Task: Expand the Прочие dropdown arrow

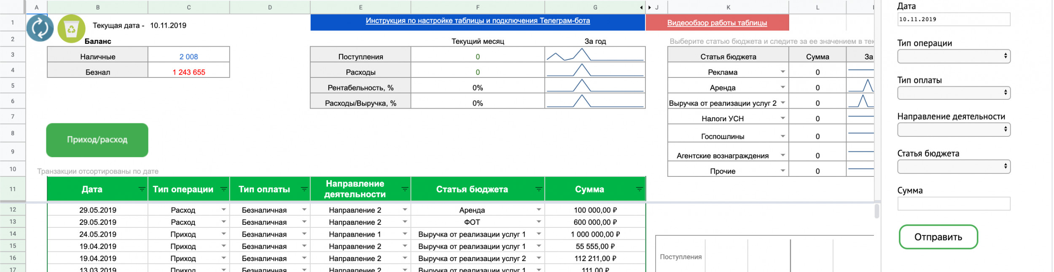Action: click(782, 171)
